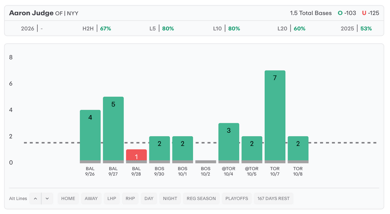The height and width of the screenshot is (214, 390).
Task: Toggle the HOME games filter
Action: 68,198
